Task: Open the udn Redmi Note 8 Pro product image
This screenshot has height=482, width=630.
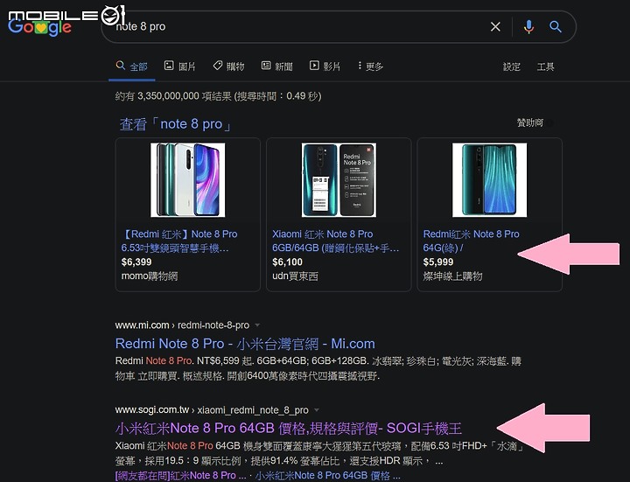Action: point(339,180)
